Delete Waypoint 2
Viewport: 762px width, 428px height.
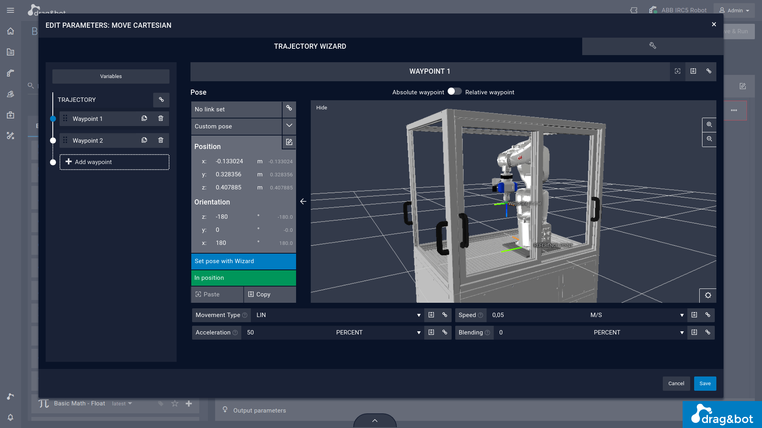161,140
